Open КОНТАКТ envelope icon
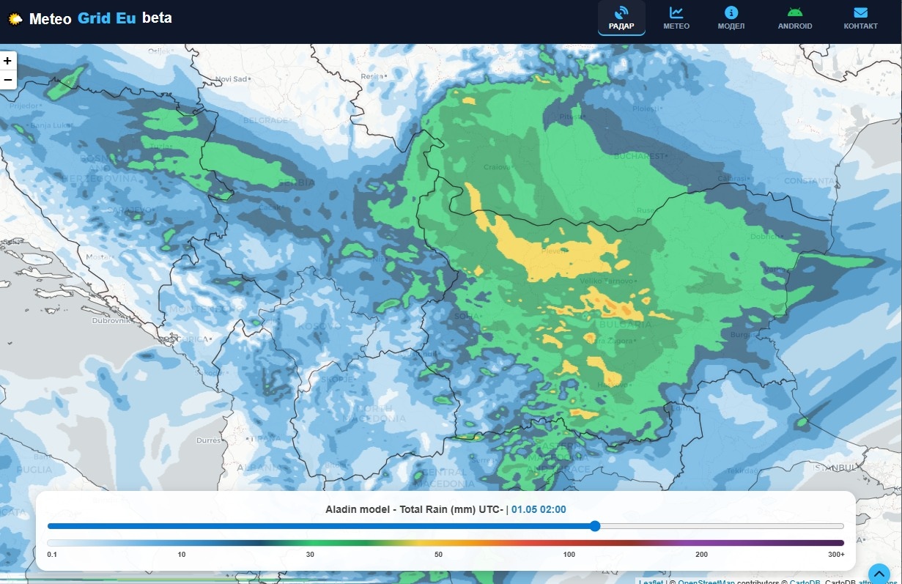 [860, 12]
